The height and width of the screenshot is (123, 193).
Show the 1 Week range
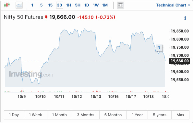[35, 115]
